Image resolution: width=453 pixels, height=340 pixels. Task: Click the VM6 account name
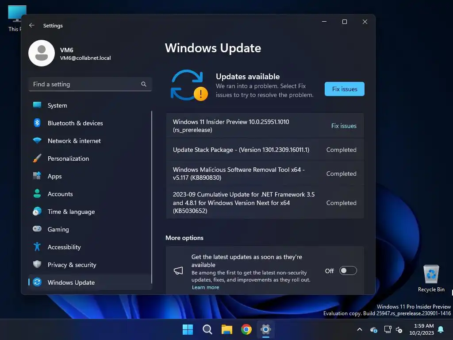67,50
